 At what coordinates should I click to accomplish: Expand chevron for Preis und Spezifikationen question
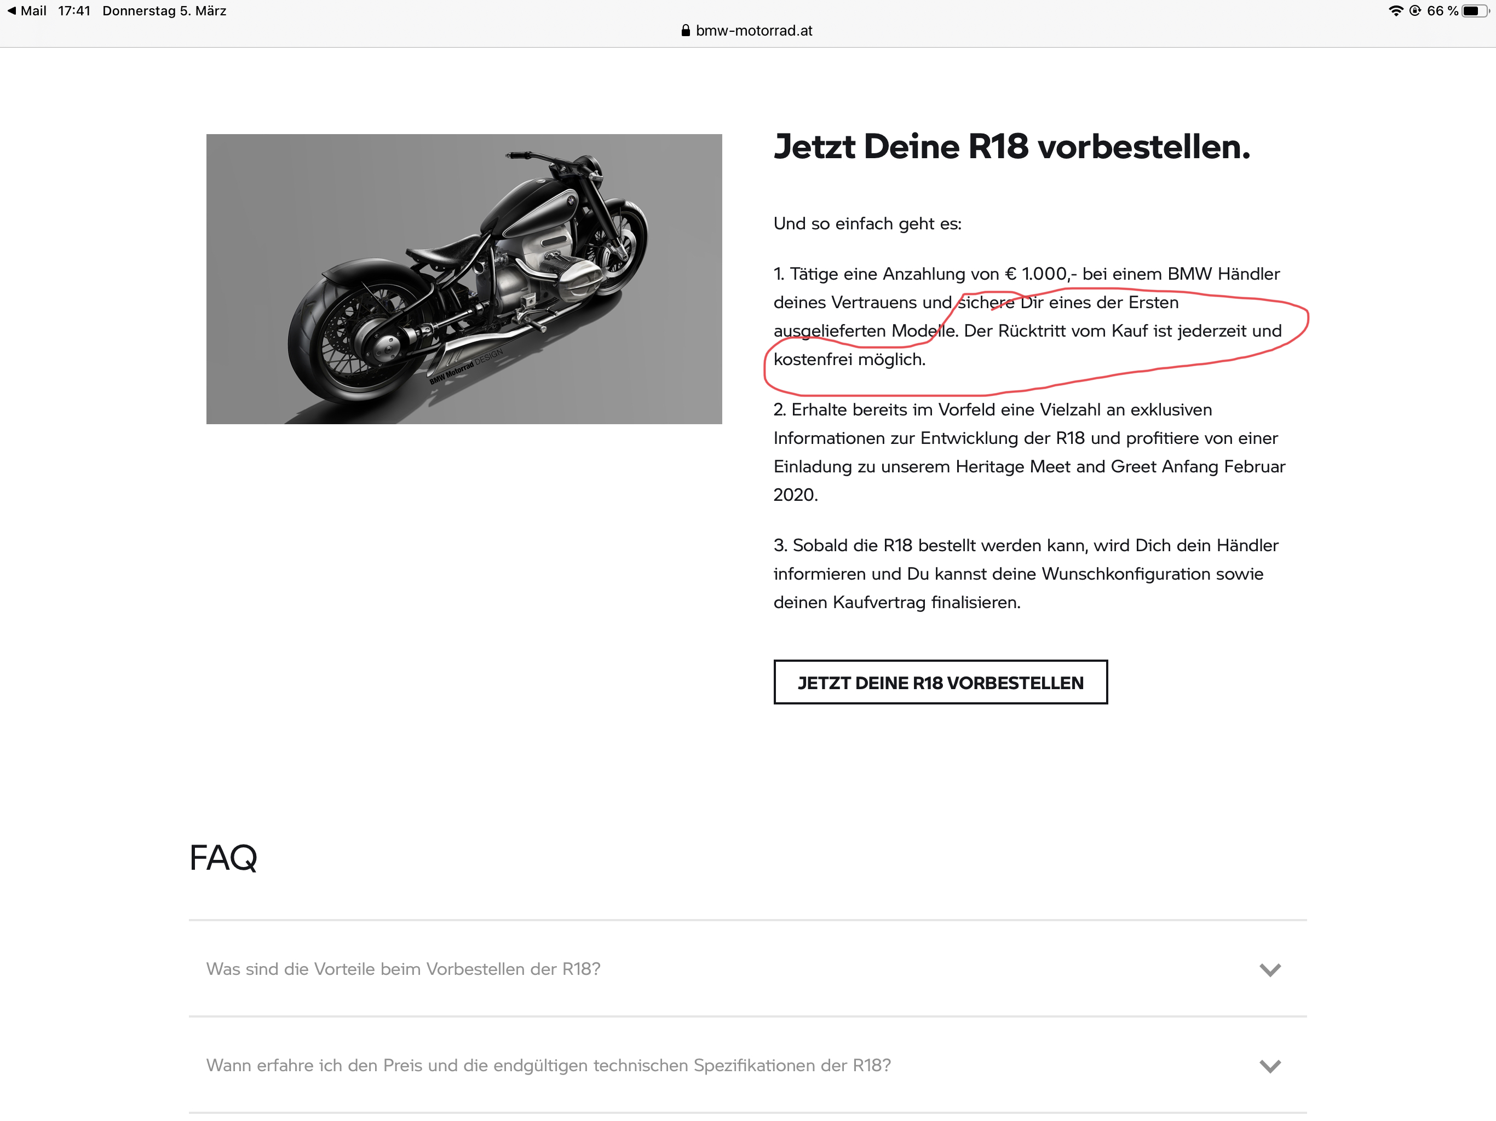pyautogui.click(x=1270, y=1066)
